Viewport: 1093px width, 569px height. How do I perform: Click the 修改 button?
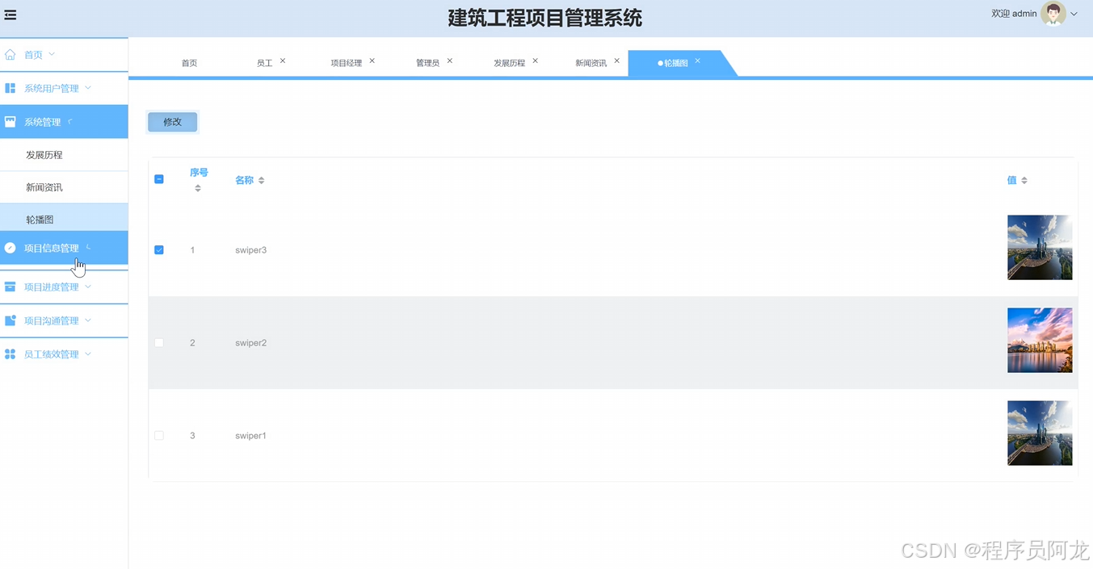[x=172, y=121]
